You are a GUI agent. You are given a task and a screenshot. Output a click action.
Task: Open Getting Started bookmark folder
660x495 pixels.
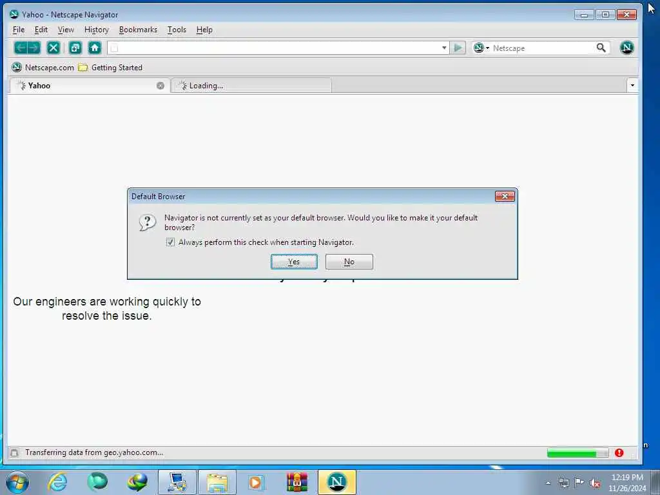[x=110, y=67]
